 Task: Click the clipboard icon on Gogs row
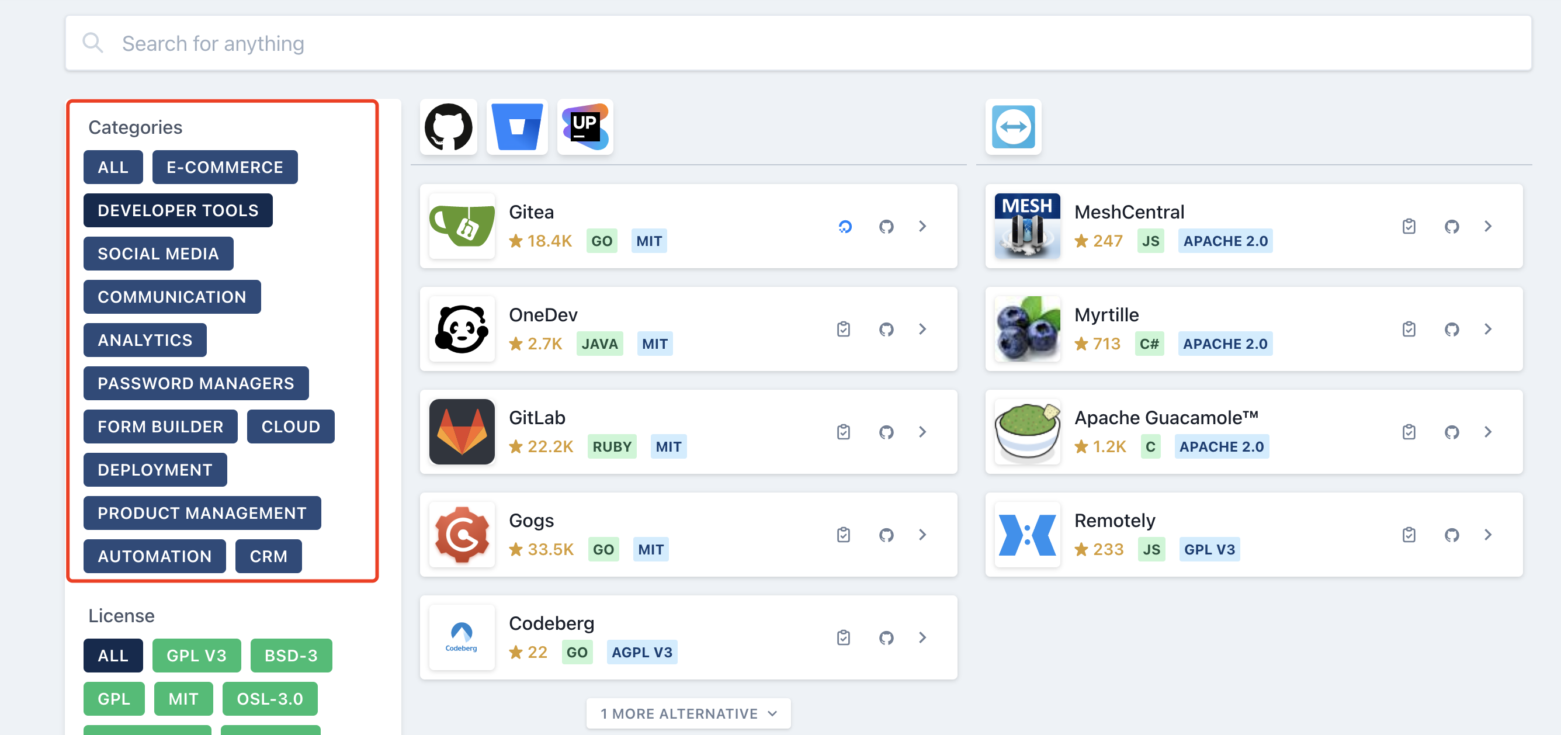pos(844,535)
